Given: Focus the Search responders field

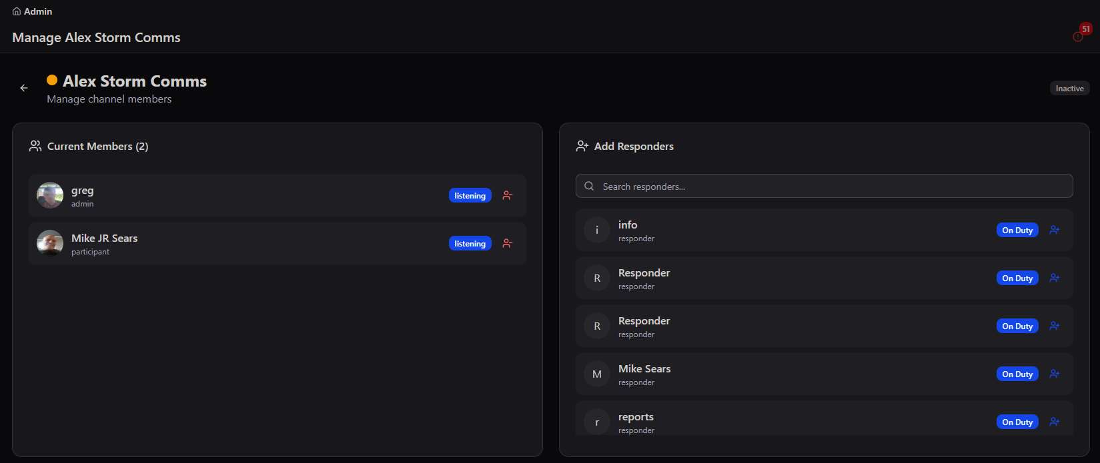Looking at the screenshot, I should 824,186.
